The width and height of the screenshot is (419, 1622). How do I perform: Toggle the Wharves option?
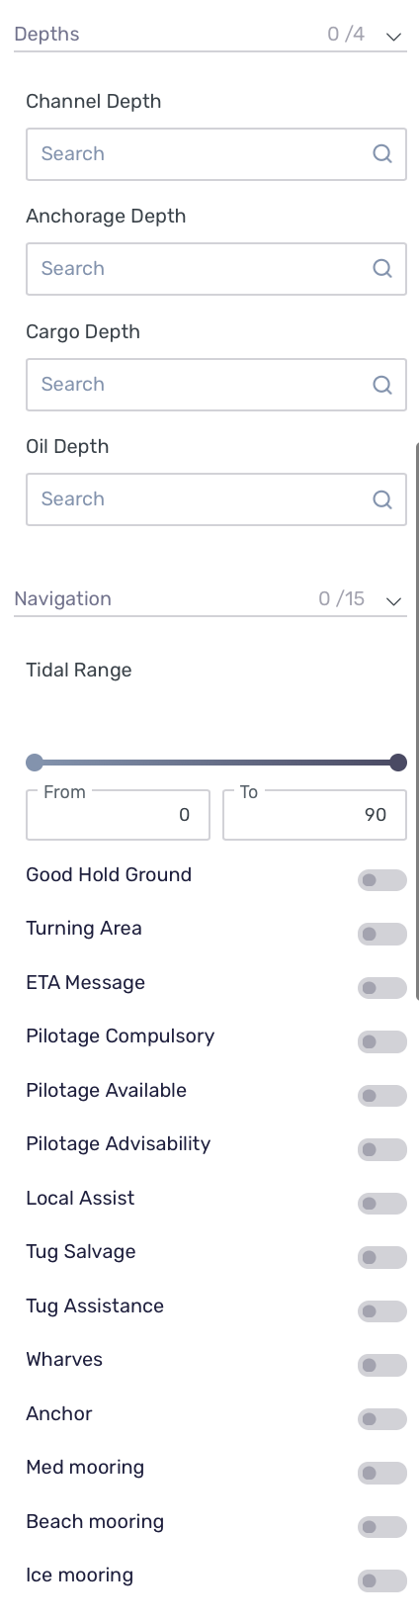pos(382,1366)
